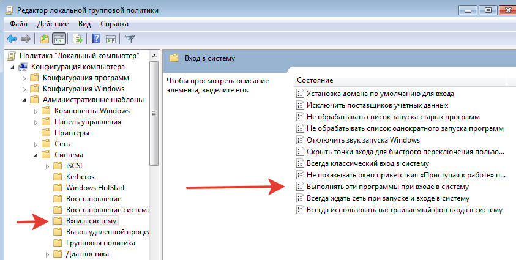Click the Filter funnel icon

coord(130,39)
